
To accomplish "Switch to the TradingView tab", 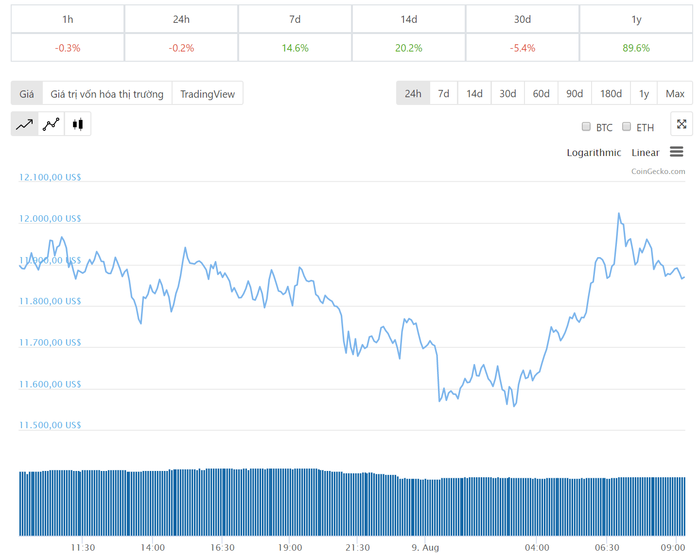I will pyautogui.click(x=208, y=93).
